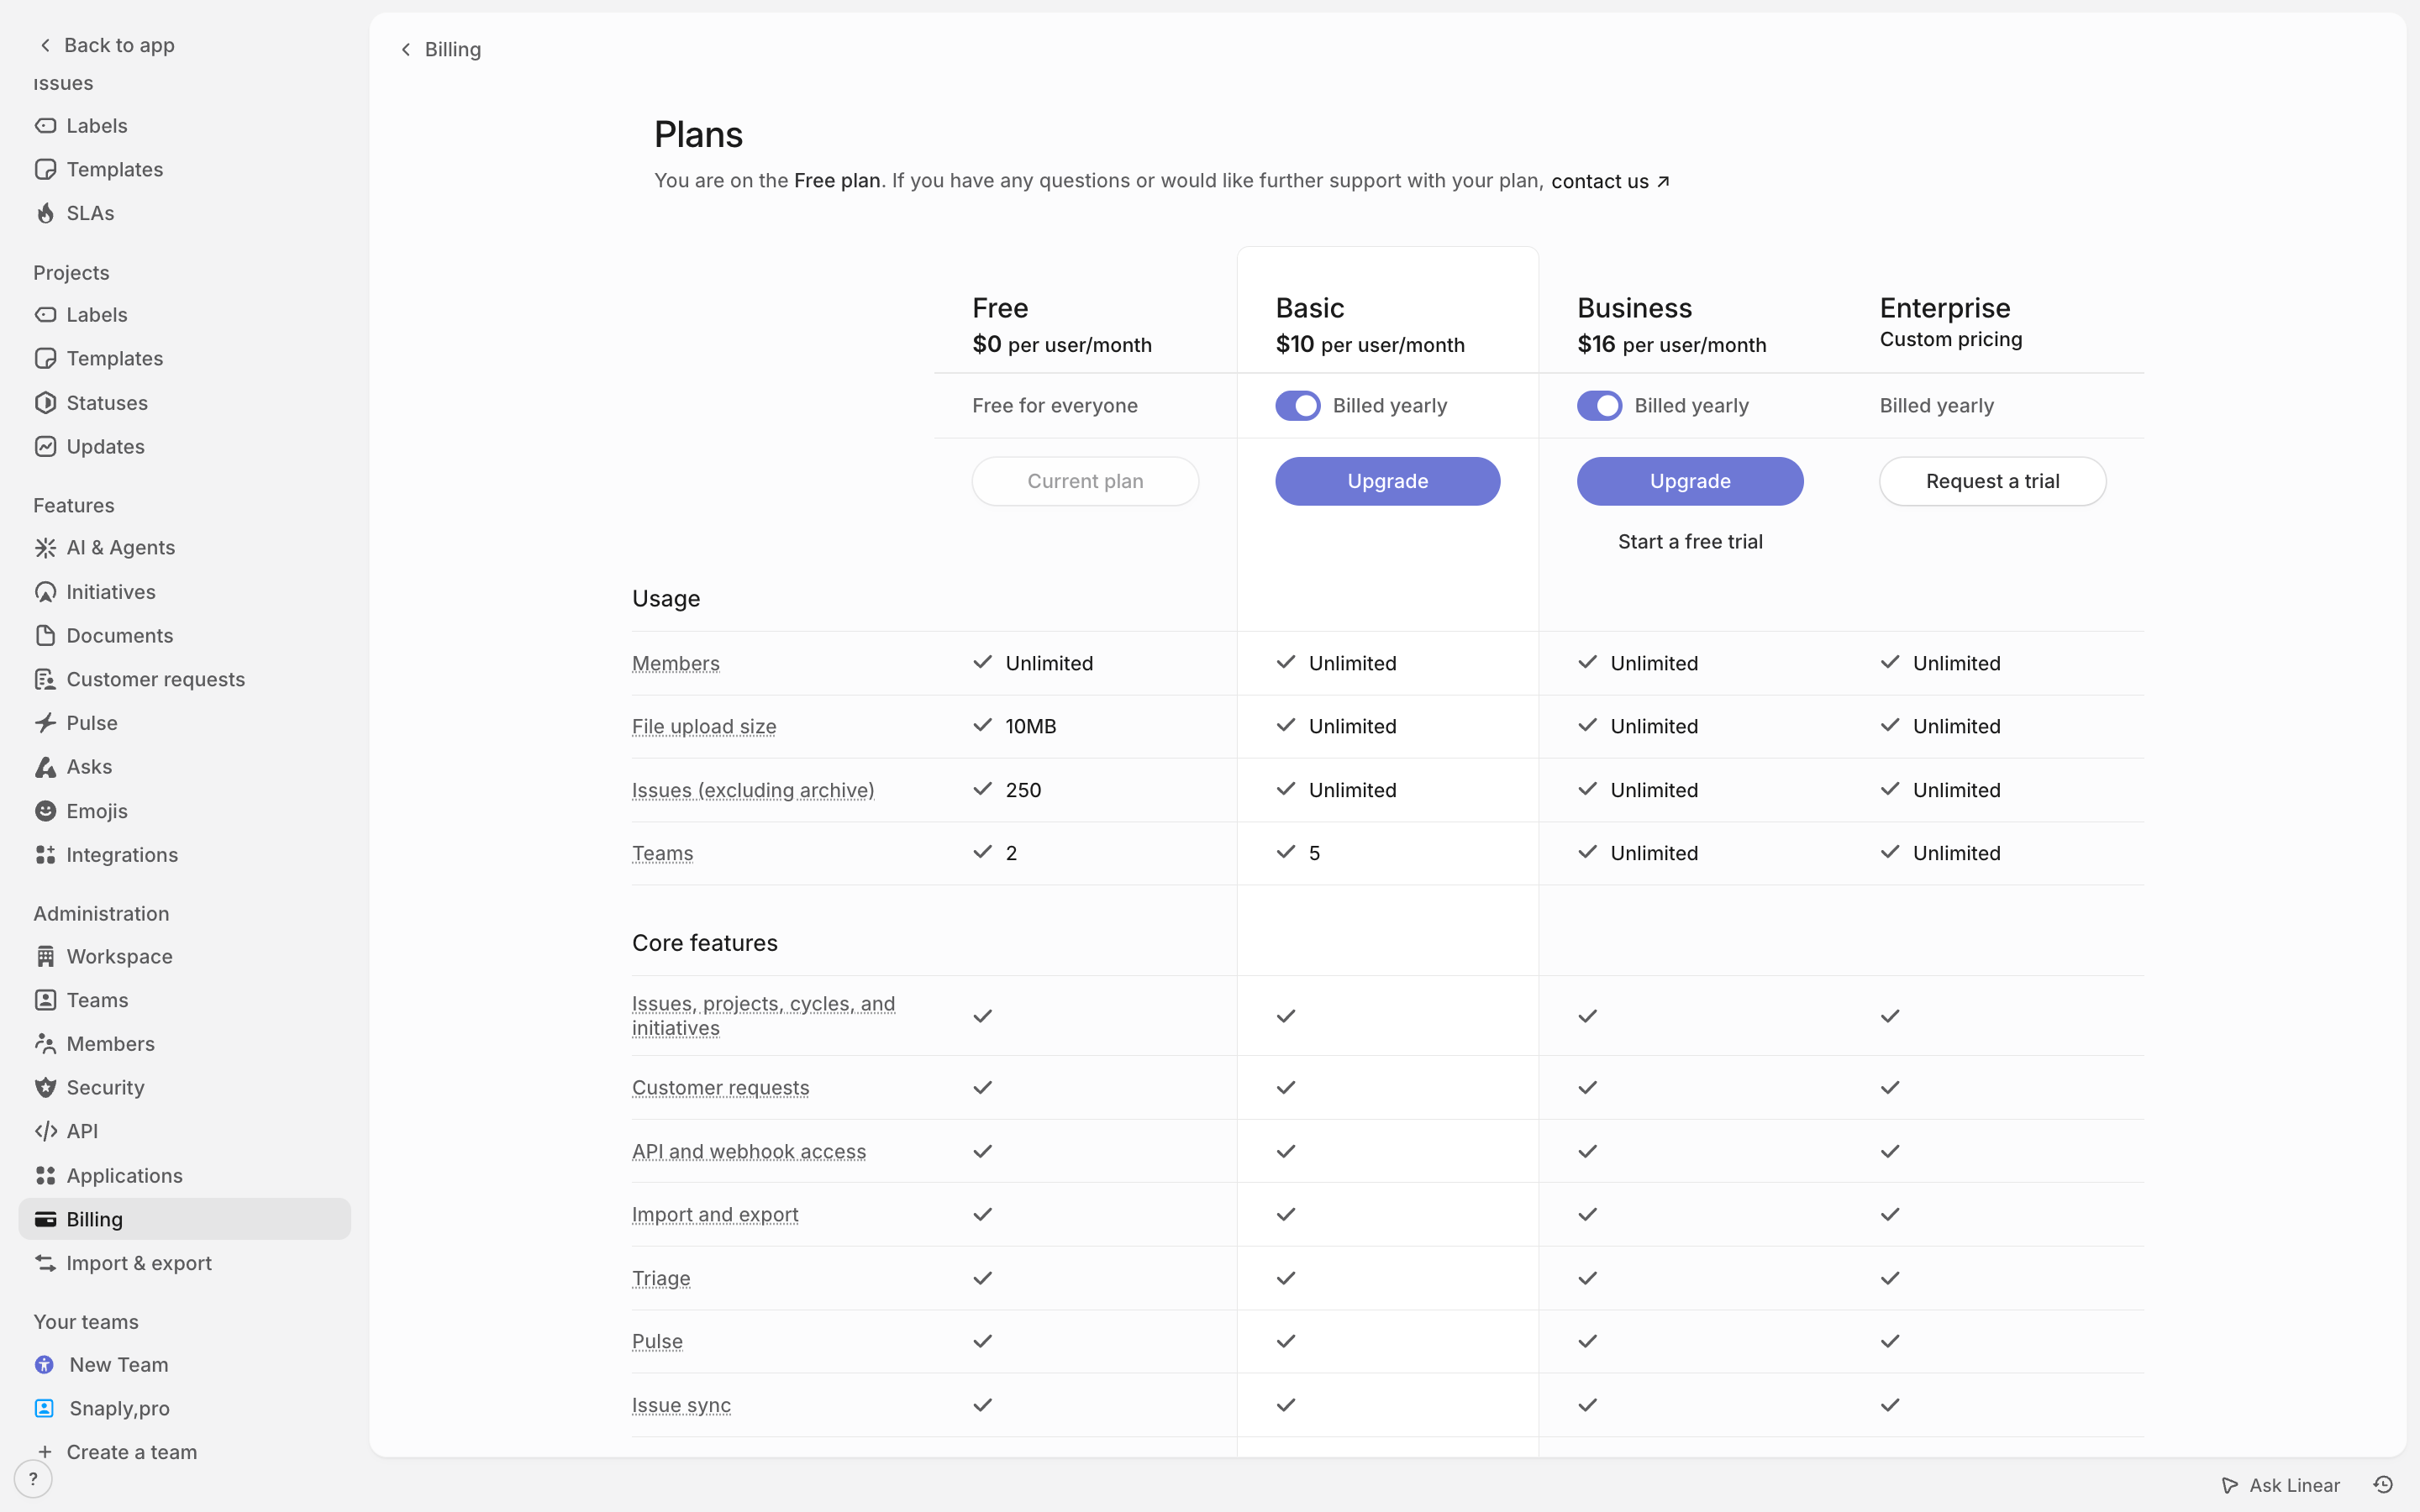The image size is (2420, 1512).
Task: Click the Security shield icon
Action: click(x=45, y=1088)
